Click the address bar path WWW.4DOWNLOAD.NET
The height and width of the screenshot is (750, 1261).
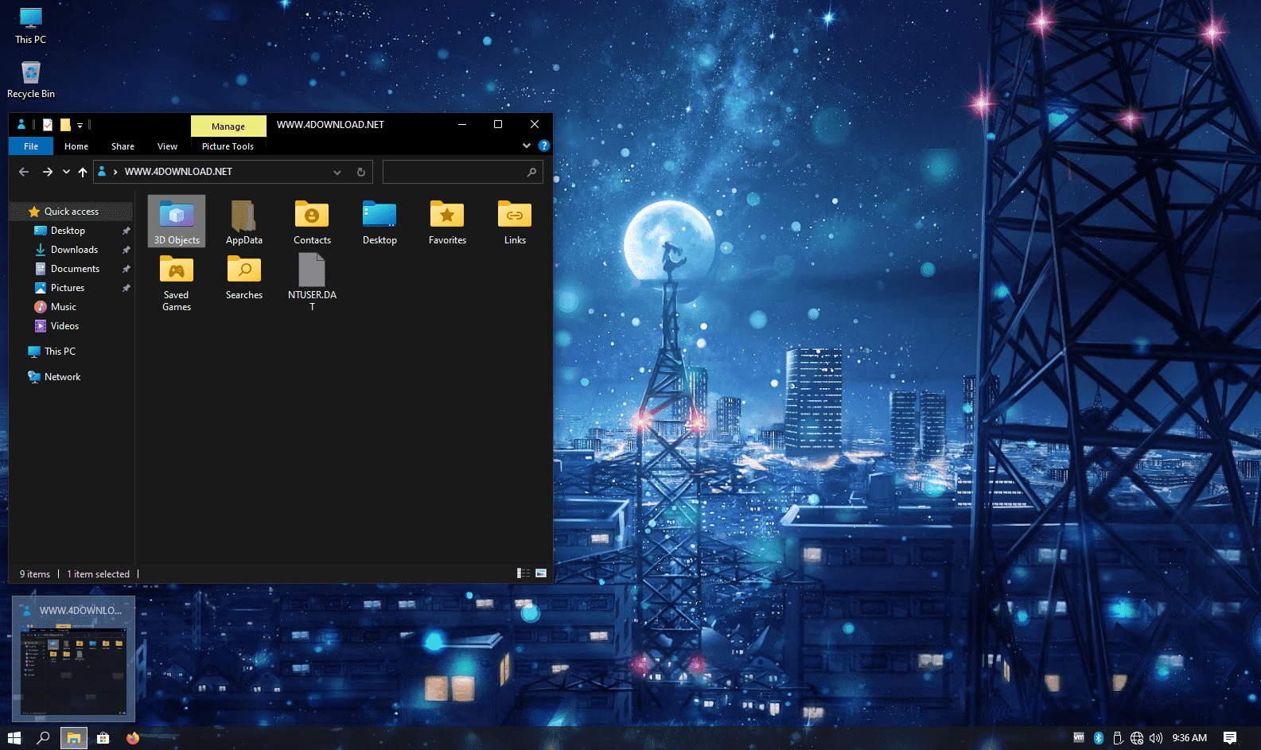[x=178, y=172]
